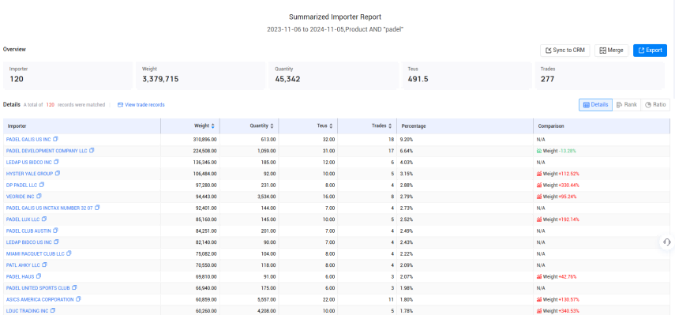
Task: Copy icon beside PADEL GALIS US INC
Action: click(x=55, y=140)
